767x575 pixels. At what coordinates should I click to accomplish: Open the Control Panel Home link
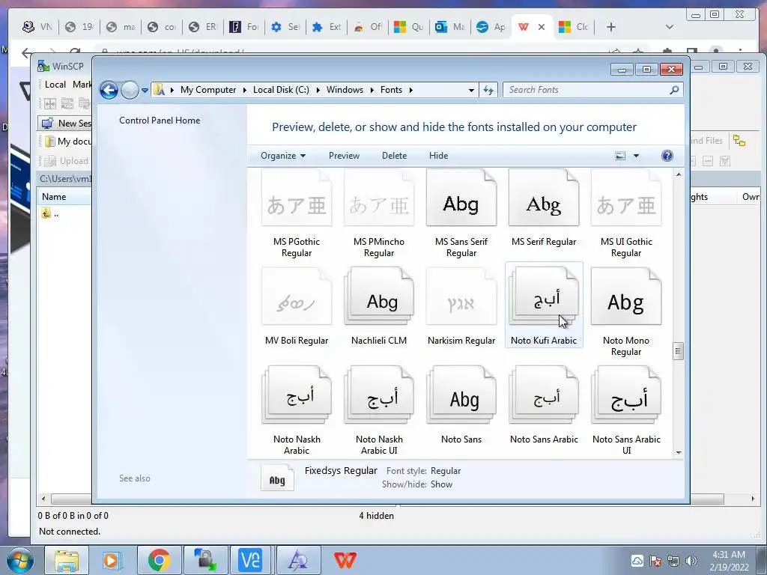[160, 121]
